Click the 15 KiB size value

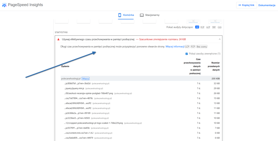click(x=217, y=98)
